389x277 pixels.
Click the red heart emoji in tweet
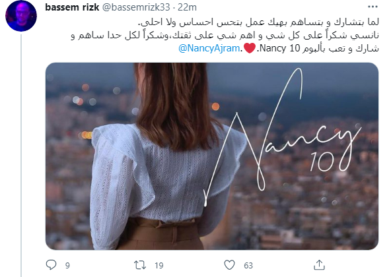250,48
